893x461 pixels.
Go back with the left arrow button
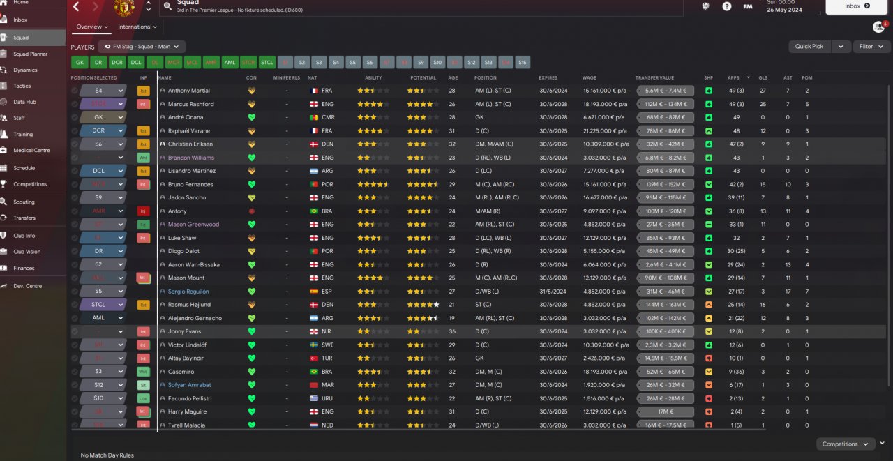pyautogui.click(x=76, y=6)
